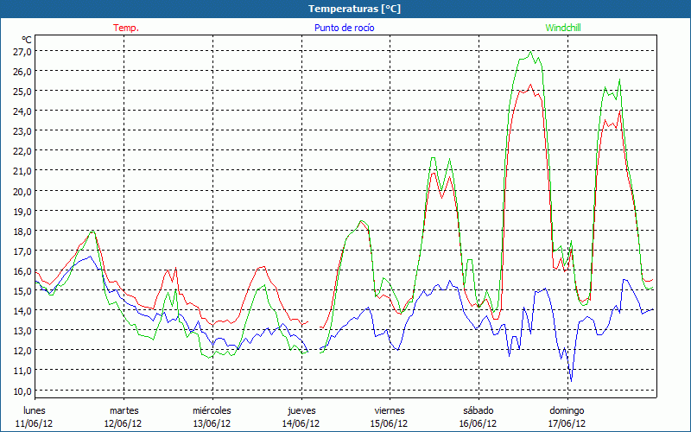
Task: Select the blue Punto de rocío legend label
Action: coord(344,28)
